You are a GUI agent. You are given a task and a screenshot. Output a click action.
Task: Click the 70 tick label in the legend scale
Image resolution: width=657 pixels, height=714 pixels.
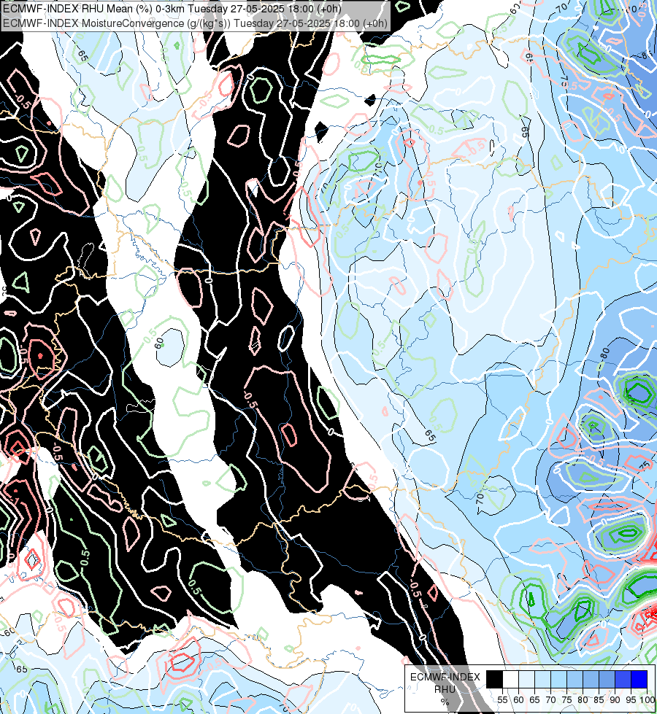point(550,700)
